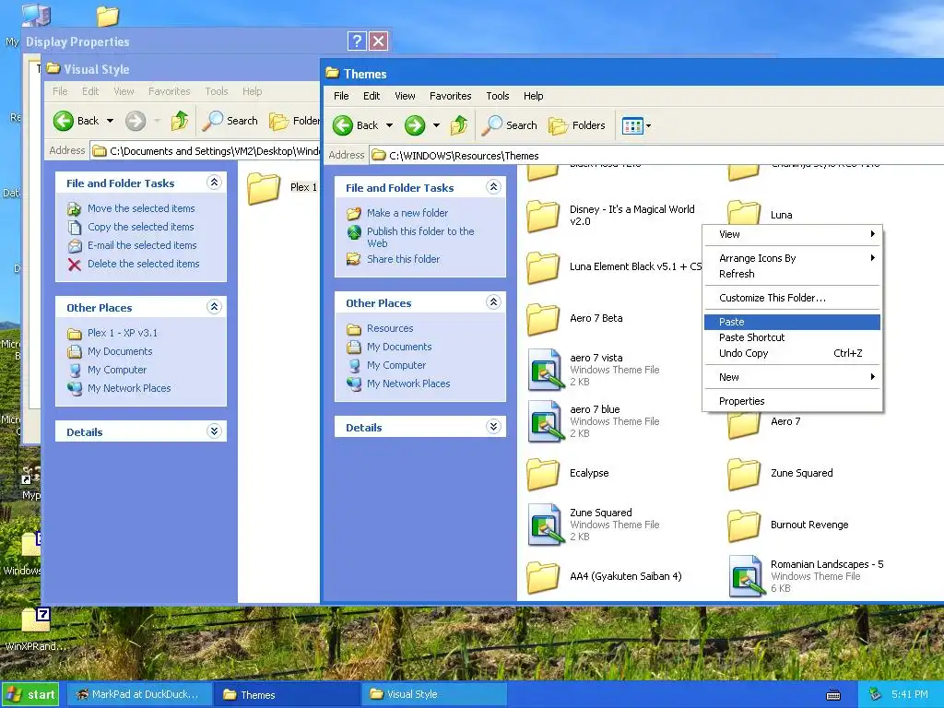Choose Undo Copy from context menu
944x708 pixels.
(x=792, y=353)
